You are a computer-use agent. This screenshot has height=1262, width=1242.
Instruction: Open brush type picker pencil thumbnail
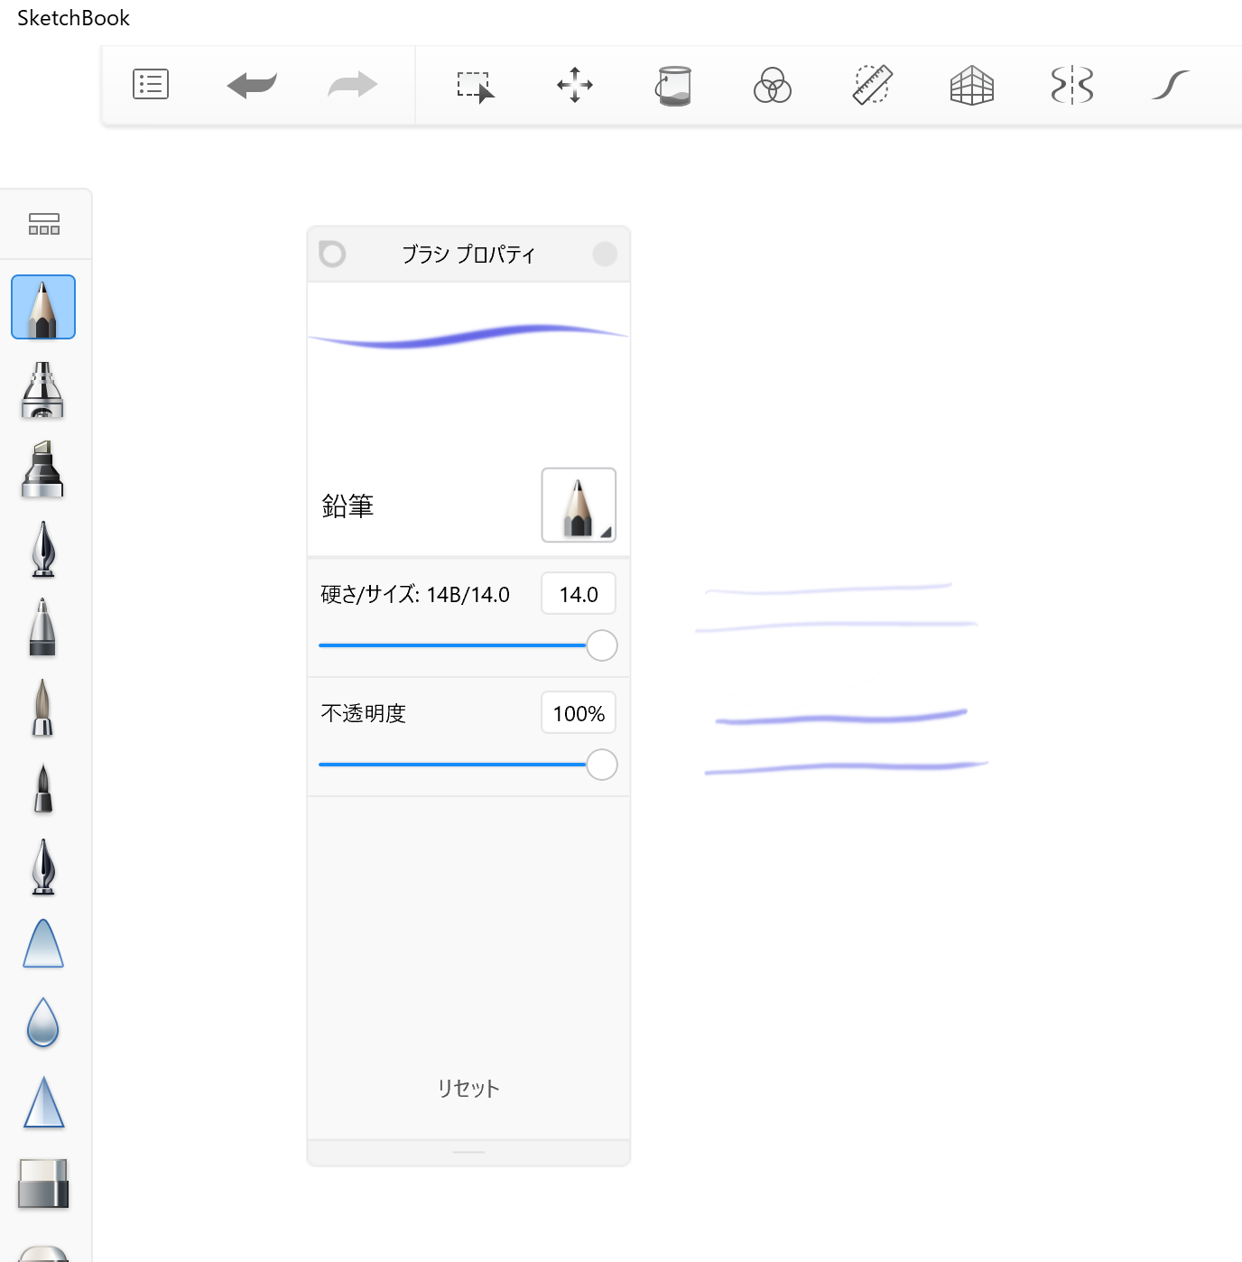pos(579,505)
